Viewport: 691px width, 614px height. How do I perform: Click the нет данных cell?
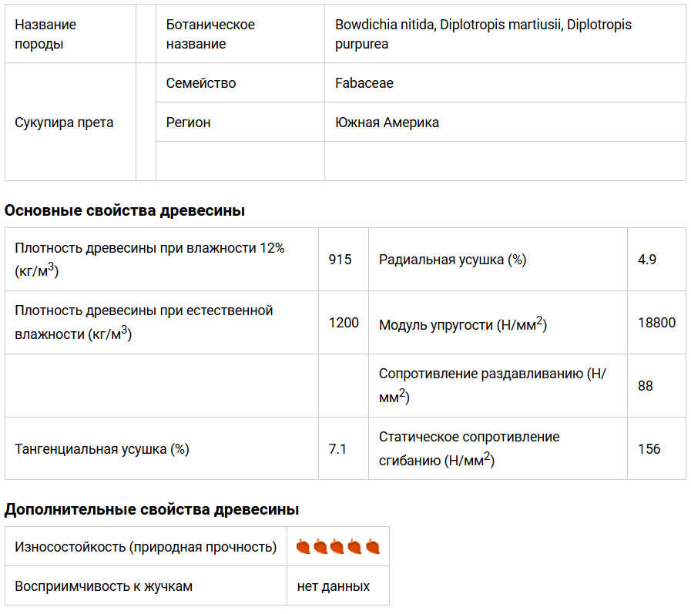click(x=334, y=586)
